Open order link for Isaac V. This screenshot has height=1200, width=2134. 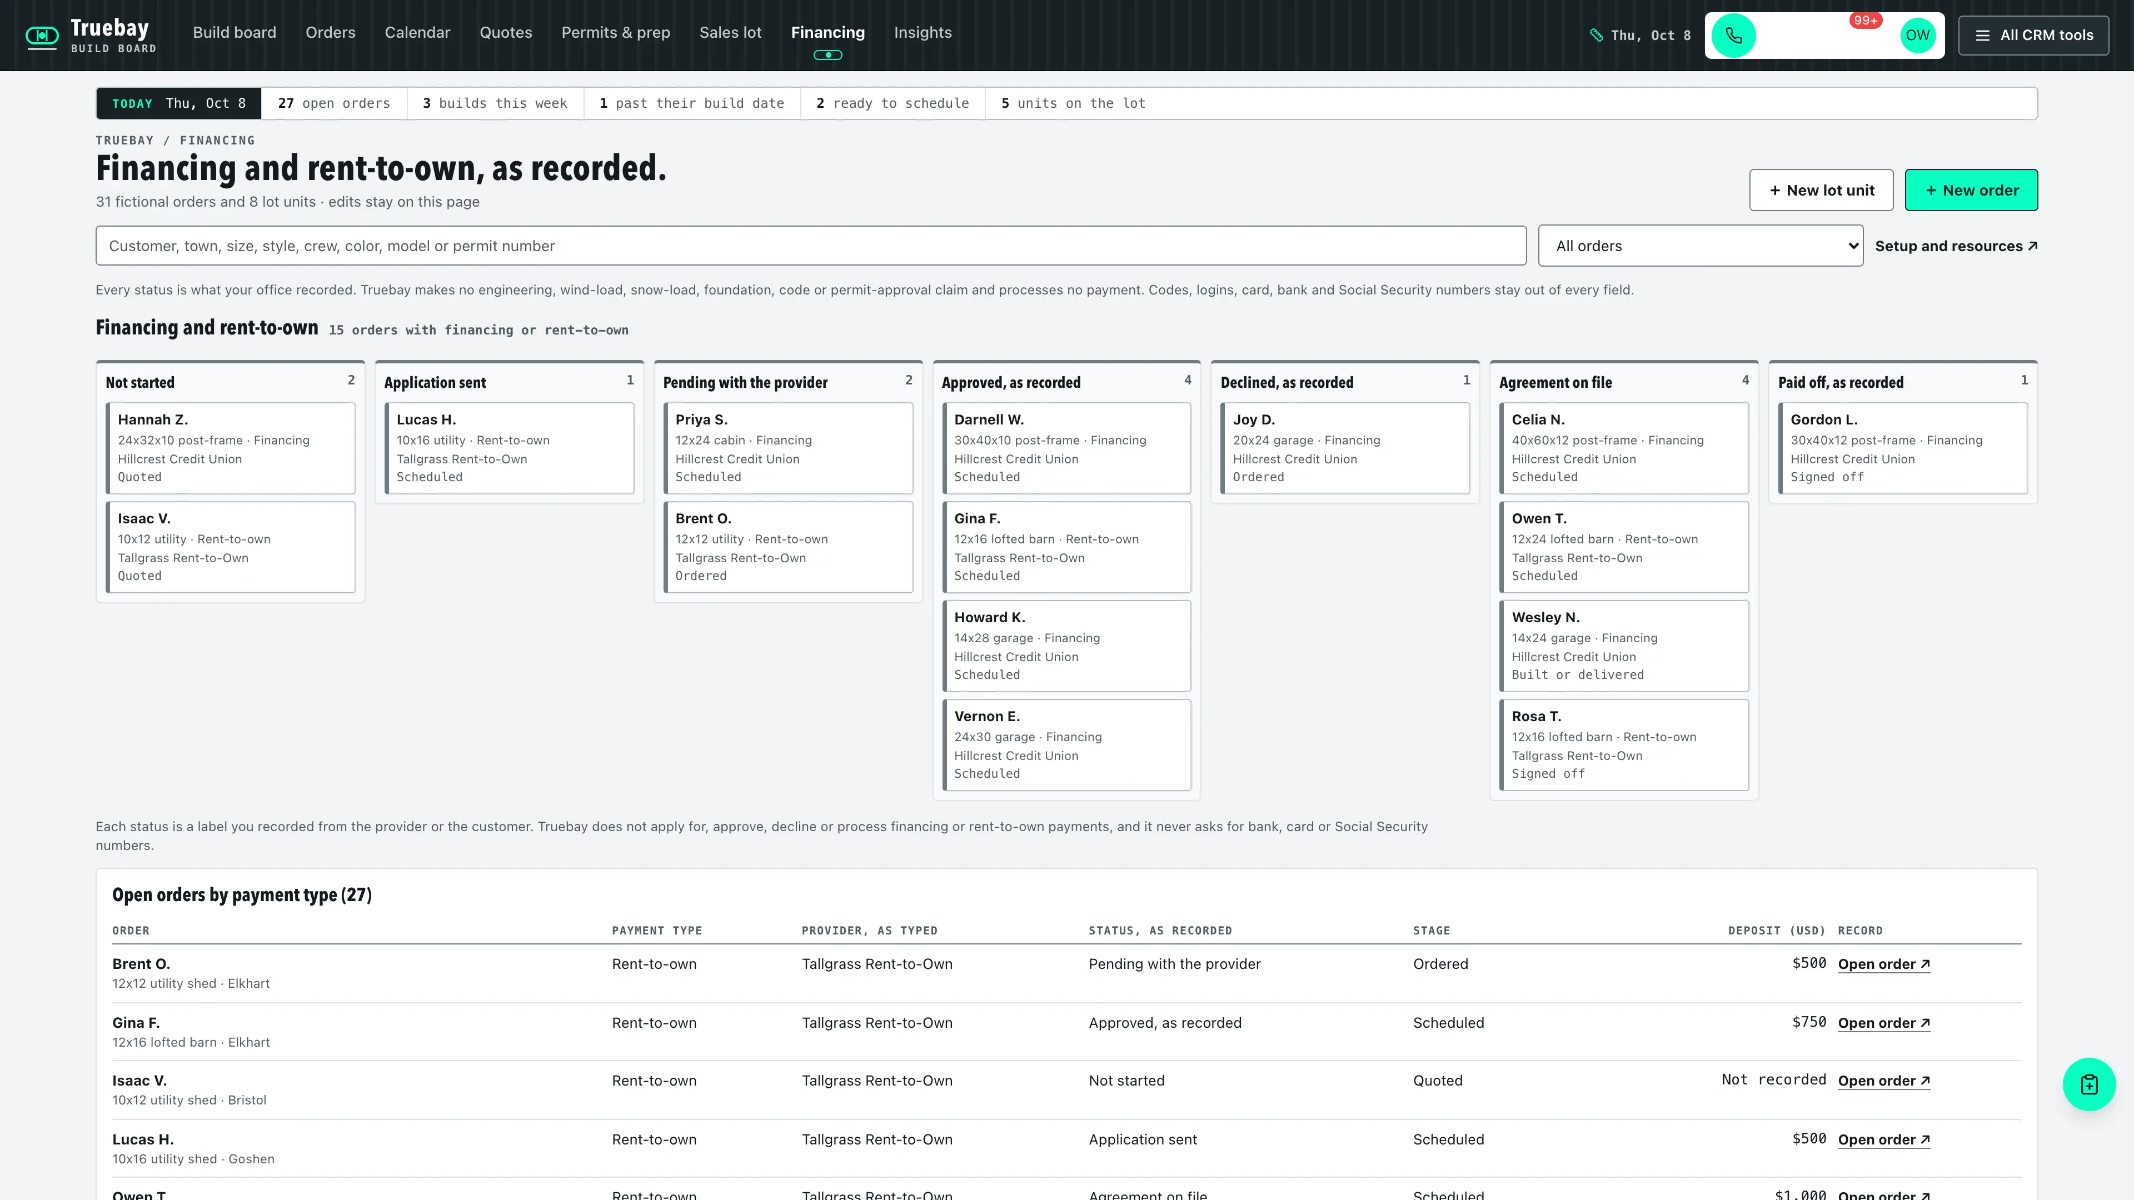tap(1884, 1081)
